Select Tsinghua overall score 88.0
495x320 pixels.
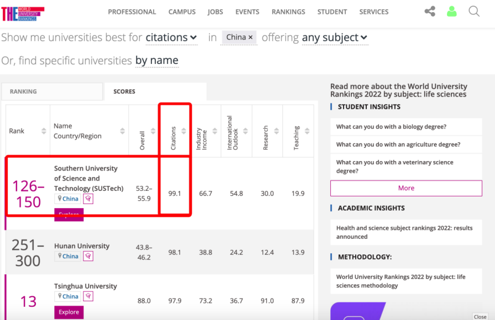[x=144, y=301]
